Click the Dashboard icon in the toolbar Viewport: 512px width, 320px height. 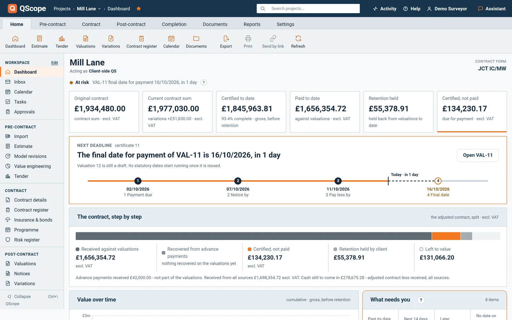15,42
